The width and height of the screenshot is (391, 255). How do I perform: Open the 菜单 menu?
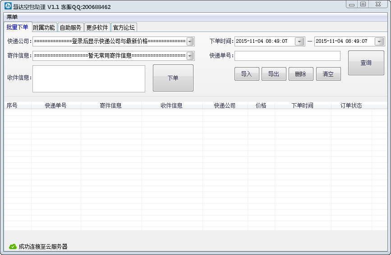[x=12, y=17]
